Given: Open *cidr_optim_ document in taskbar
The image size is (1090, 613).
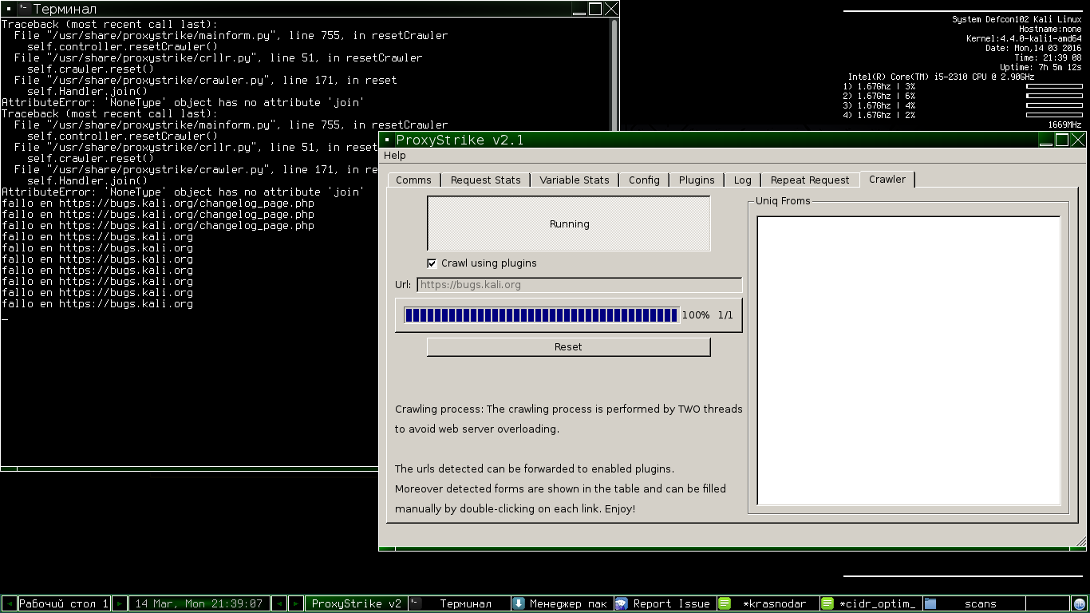Looking at the screenshot, I should pos(870,604).
